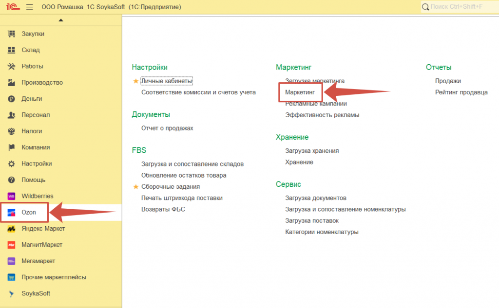Toggle favorite star for Личные кабинеты
Viewport: 499px width, 308px height.
136,81
